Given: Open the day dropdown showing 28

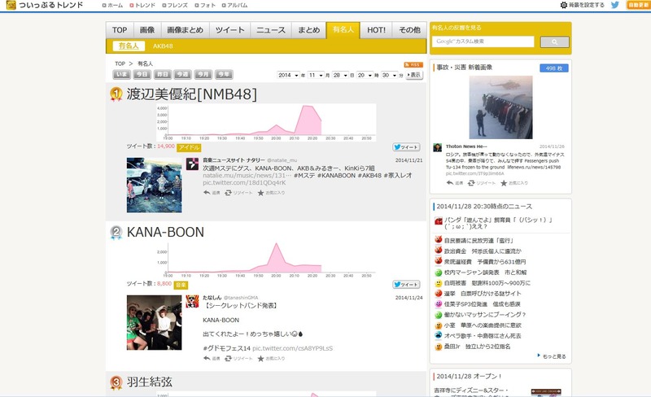Looking at the screenshot, I should [340, 75].
